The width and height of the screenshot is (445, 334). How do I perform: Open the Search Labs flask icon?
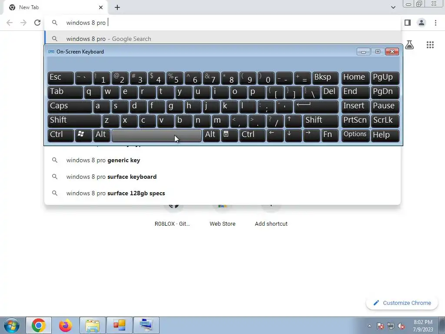409,45
